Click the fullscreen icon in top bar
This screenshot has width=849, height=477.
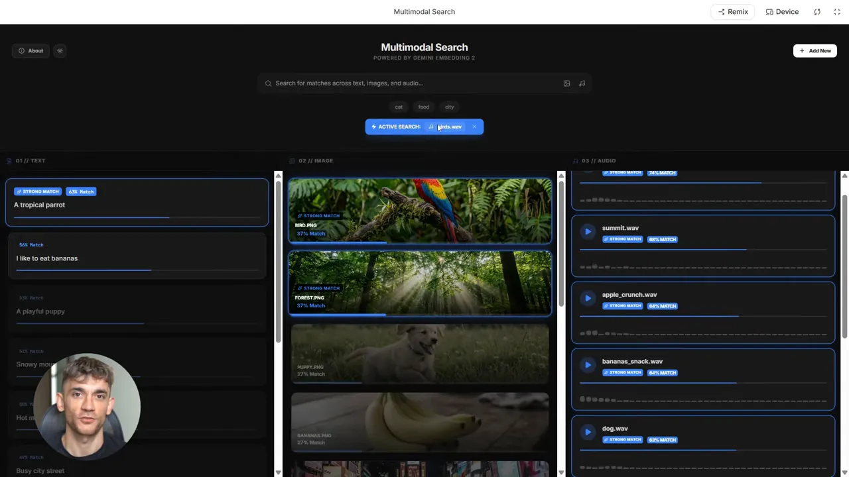point(837,12)
